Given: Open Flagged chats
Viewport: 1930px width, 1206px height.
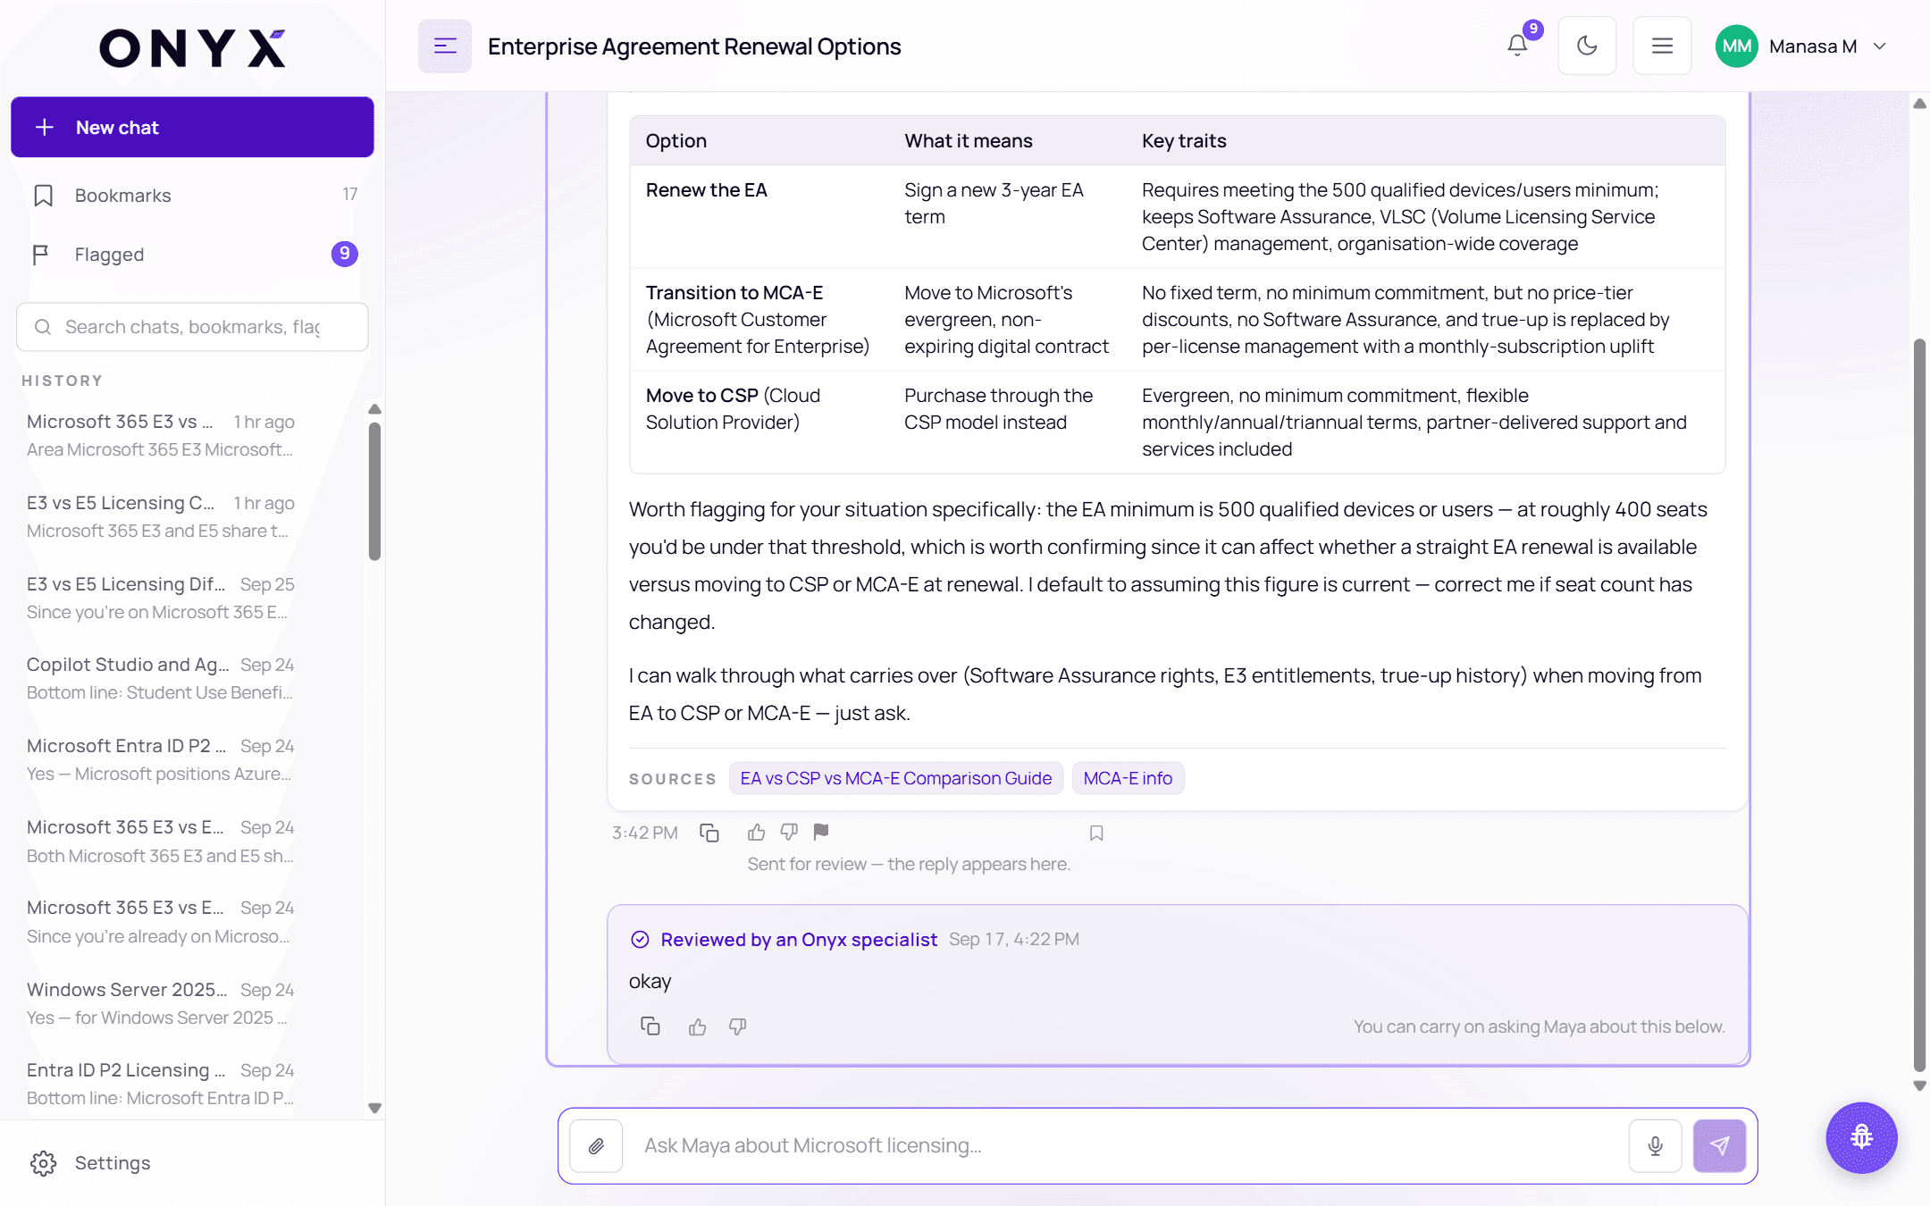Looking at the screenshot, I should pos(192,255).
